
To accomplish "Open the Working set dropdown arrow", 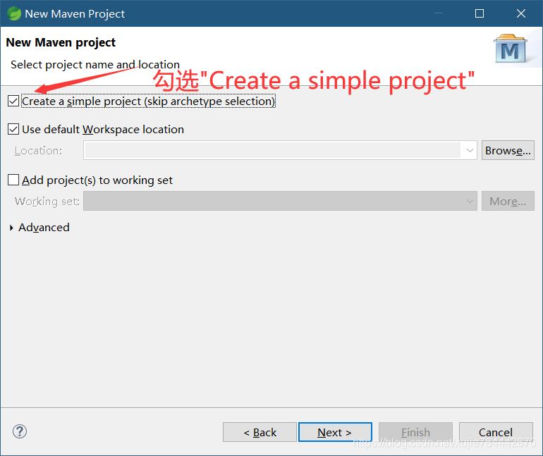I will 470,201.
